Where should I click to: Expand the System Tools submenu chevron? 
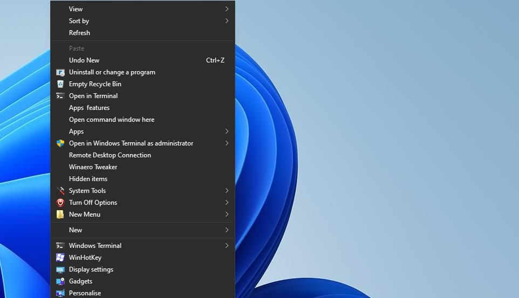(227, 191)
